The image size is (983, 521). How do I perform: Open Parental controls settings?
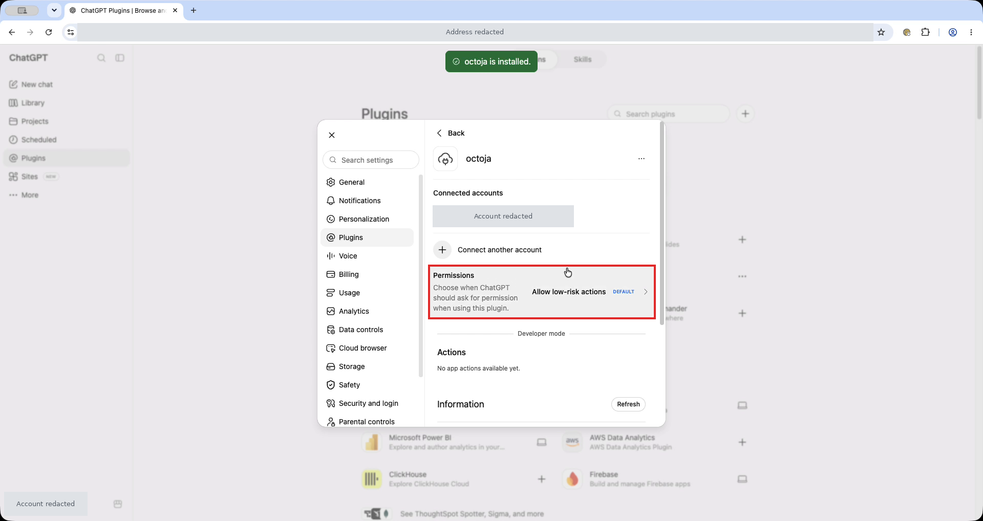point(367,422)
